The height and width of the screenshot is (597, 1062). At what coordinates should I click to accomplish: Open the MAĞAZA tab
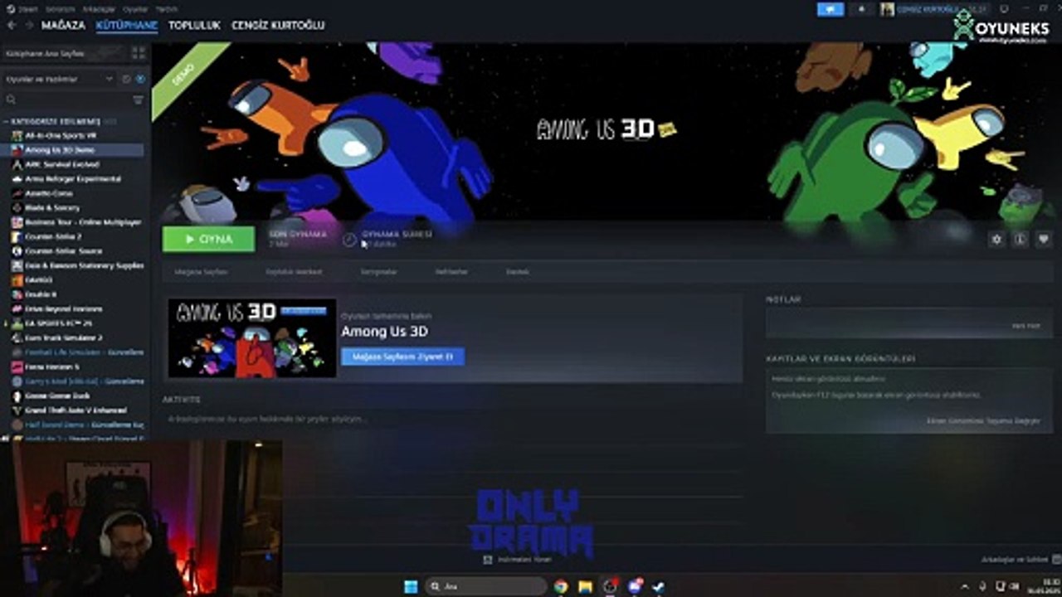pyautogui.click(x=63, y=25)
